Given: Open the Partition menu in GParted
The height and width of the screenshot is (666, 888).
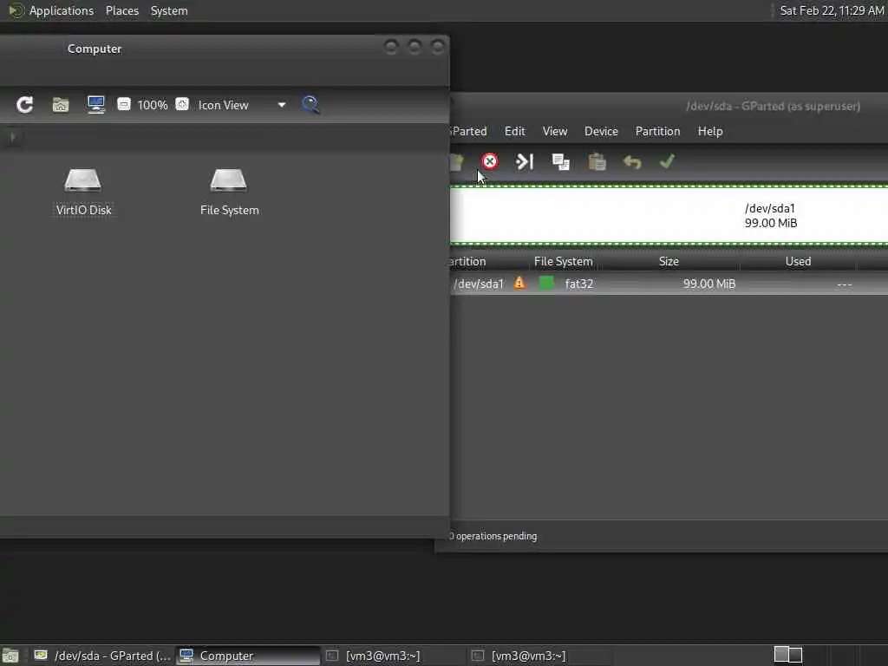Looking at the screenshot, I should coord(657,132).
